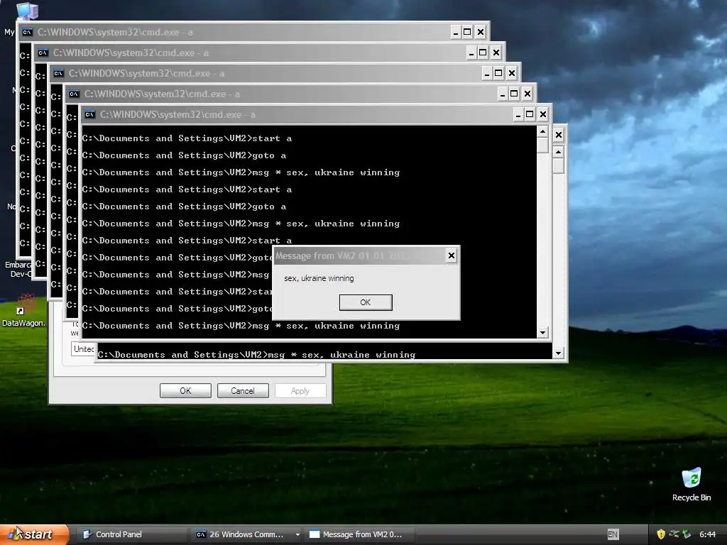The width and height of the screenshot is (727, 545).
Task: Close the frontmost cmd.exe window
Action: pos(543,114)
